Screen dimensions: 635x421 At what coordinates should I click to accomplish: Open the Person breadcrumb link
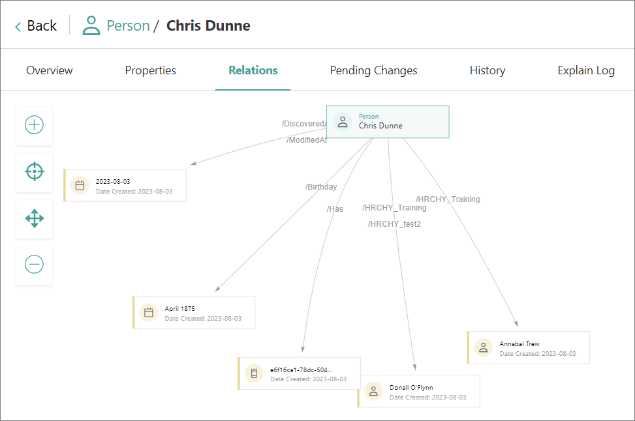pyautogui.click(x=128, y=26)
